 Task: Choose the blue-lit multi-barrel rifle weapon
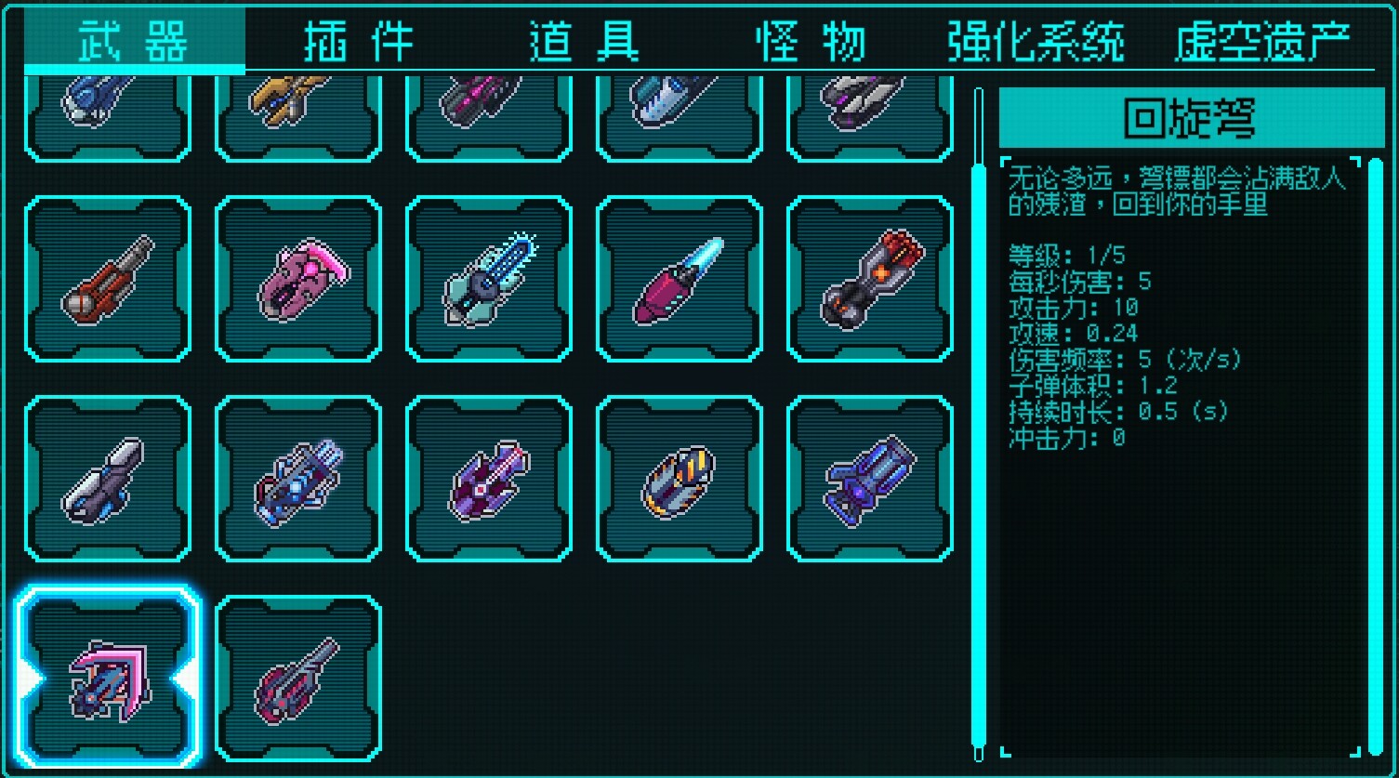click(298, 479)
